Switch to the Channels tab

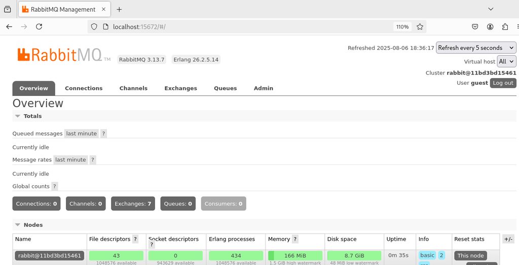point(133,88)
